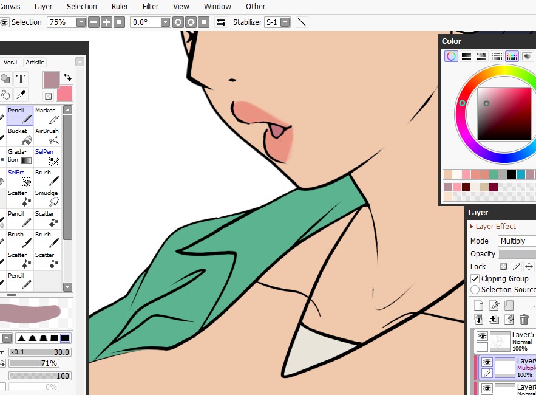Toggle visibility of the bottom partially visible layer
The width and height of the screenshot is (536, 395).
click(x=487, y=388)
